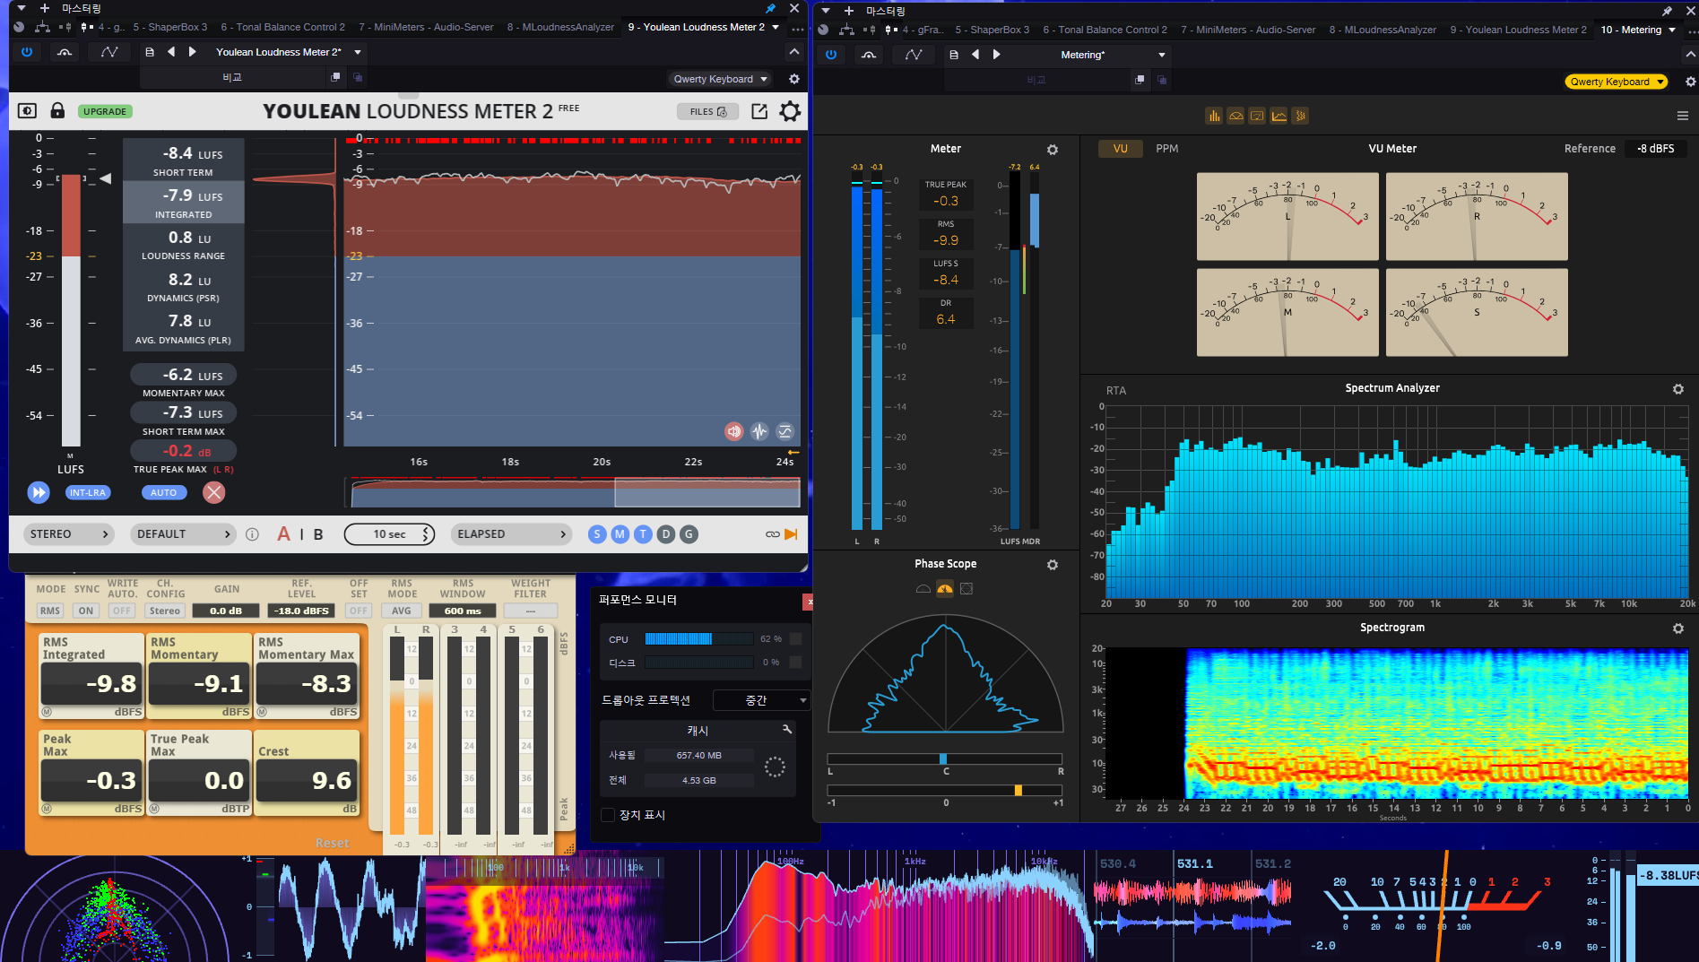The image size is (1699, 962).
Task: Open Spectrogram settings gear
Action: (1678, 628)
